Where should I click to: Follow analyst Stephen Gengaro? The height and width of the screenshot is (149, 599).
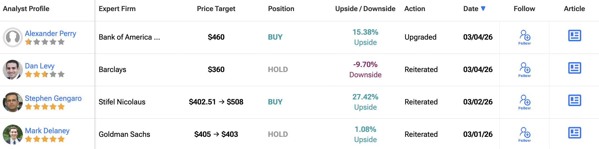click(525, 102)
